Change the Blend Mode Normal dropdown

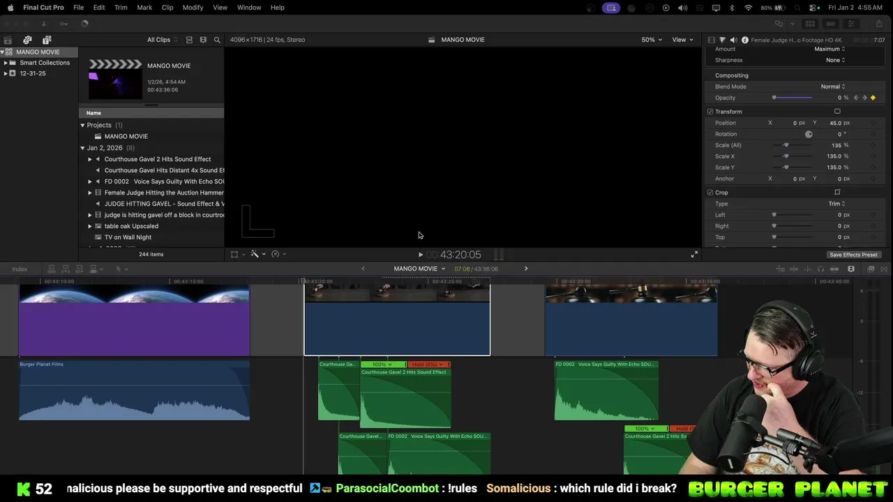pos(833,86)
